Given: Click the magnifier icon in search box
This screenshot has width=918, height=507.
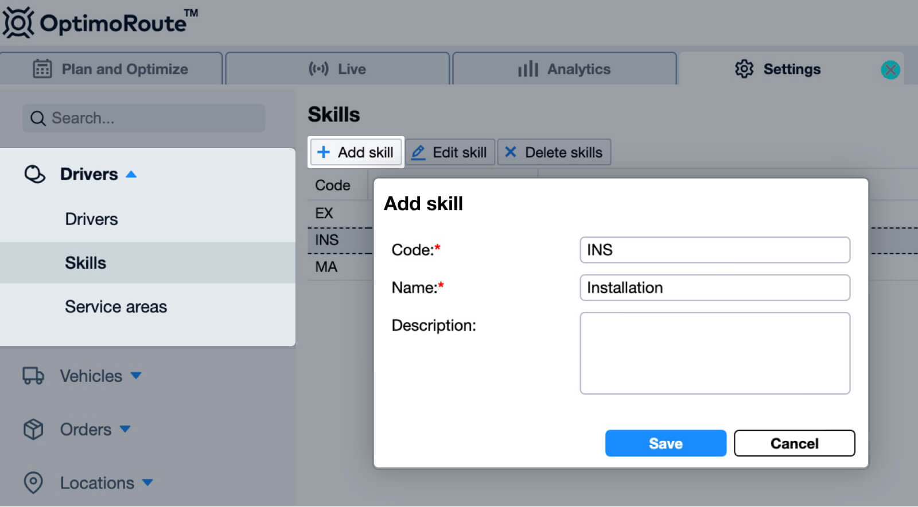Looking at the screenshot, I should pyautogui.click(x=38, y=118).
